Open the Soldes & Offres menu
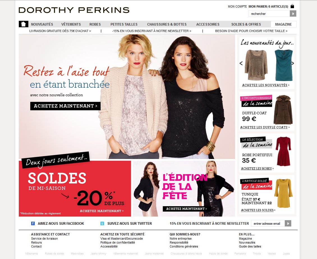 click(246, 24)
